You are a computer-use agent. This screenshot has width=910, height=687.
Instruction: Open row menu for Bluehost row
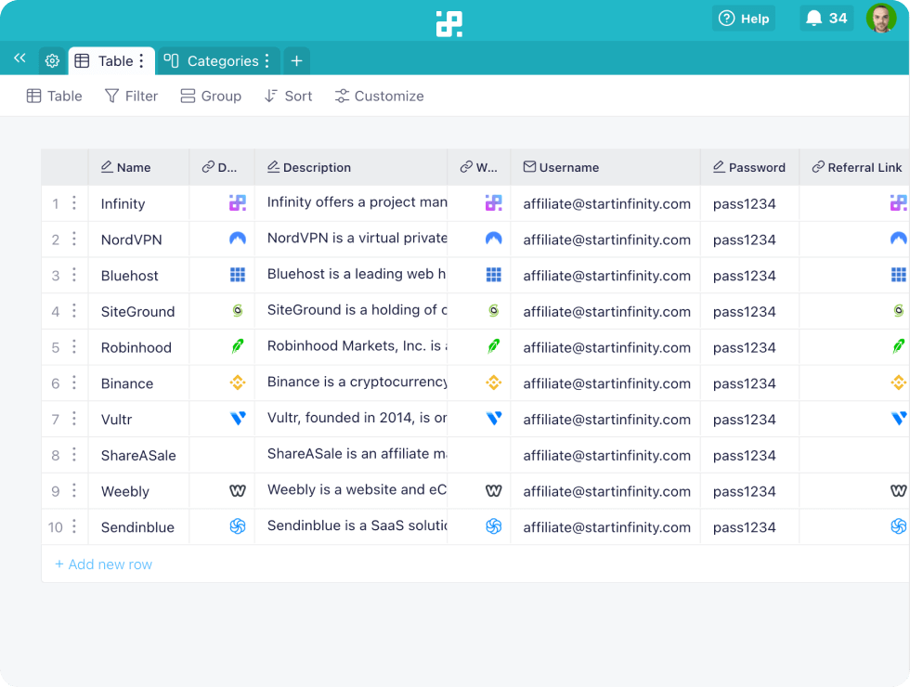click(74, 275)
